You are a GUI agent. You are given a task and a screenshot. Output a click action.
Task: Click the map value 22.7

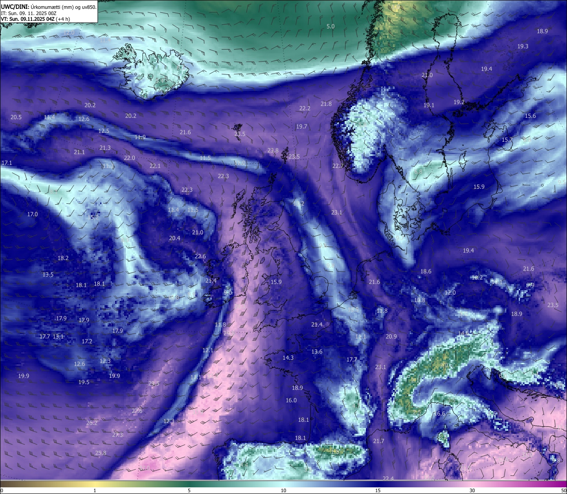[x=338, y=166]
